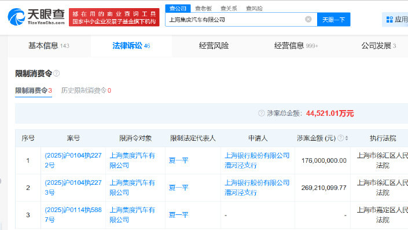Click 上海市徐汇区人民法院 in row 2
This screenshot has width=408, height=230.
pos(382,188)
